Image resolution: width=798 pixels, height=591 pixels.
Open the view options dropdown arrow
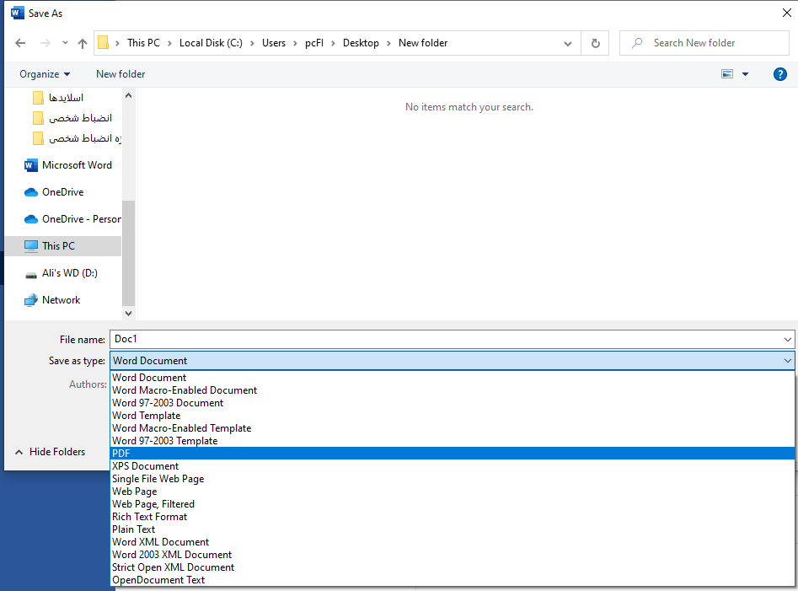point(745,74)
